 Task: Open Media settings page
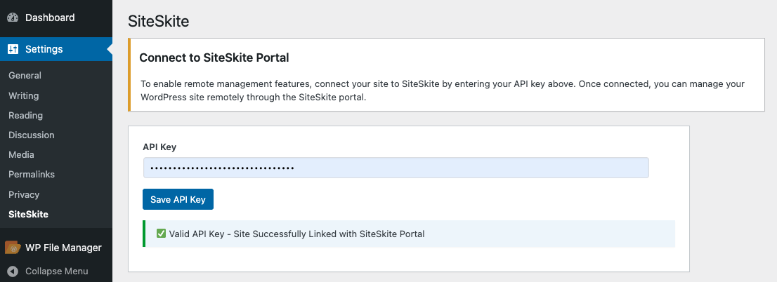tap(21, 154)
